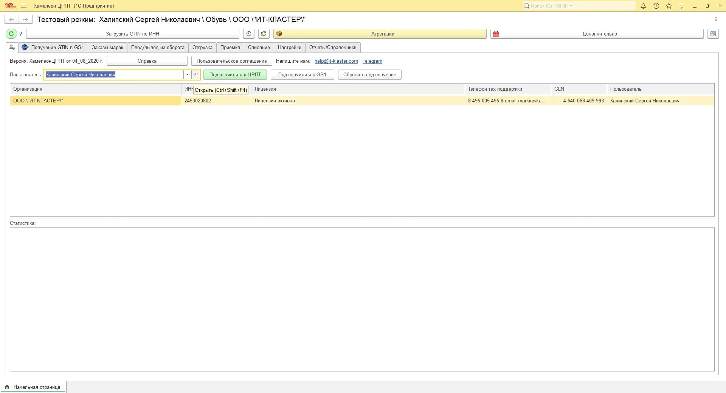Expand the Пользователь dropdown arrow

187,74
